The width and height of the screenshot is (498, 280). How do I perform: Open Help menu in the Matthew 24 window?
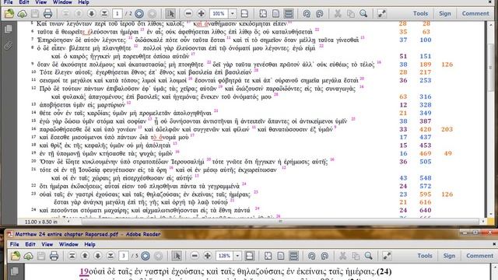(90, 244)
